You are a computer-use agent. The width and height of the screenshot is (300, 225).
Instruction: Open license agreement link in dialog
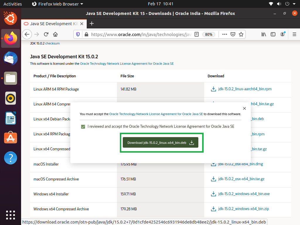point(156,114)
